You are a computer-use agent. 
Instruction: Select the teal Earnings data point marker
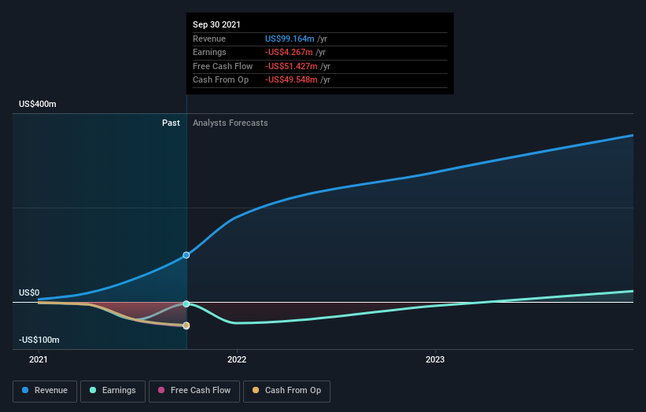186,303
